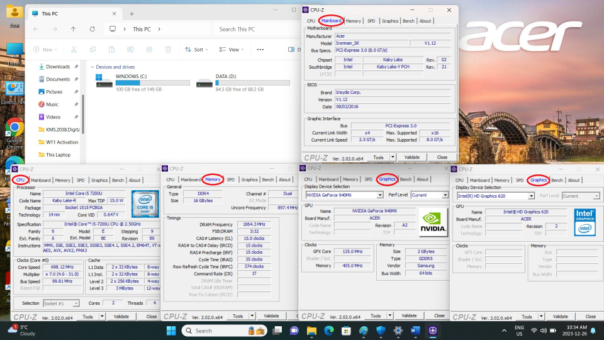Refresh the This PC folder view

click(x=92, y=29)
